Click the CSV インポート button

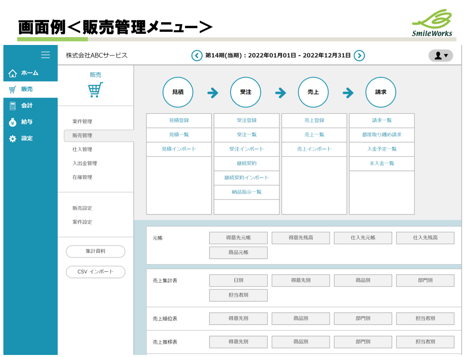(x=95, y=272)
